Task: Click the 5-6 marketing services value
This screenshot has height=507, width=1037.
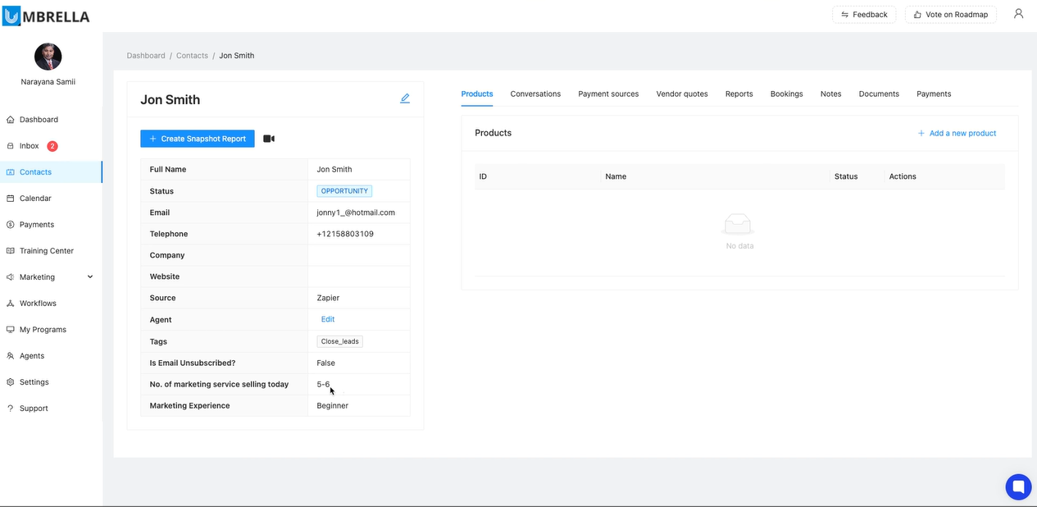Action: [323, 384]
